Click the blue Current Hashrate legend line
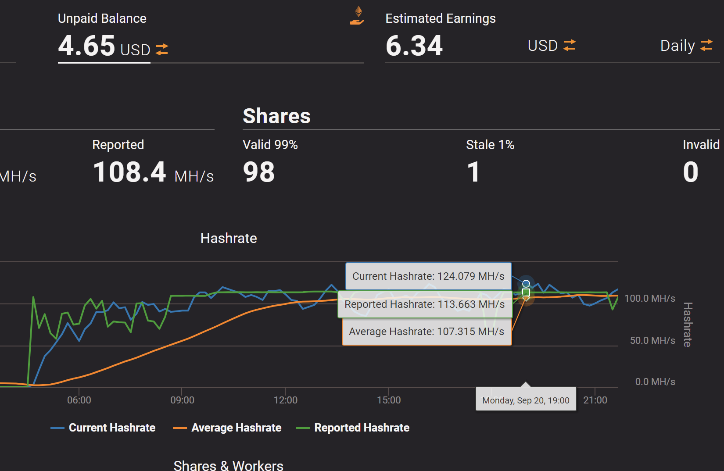This screenshot has width=724, height=471. (57, 428)
